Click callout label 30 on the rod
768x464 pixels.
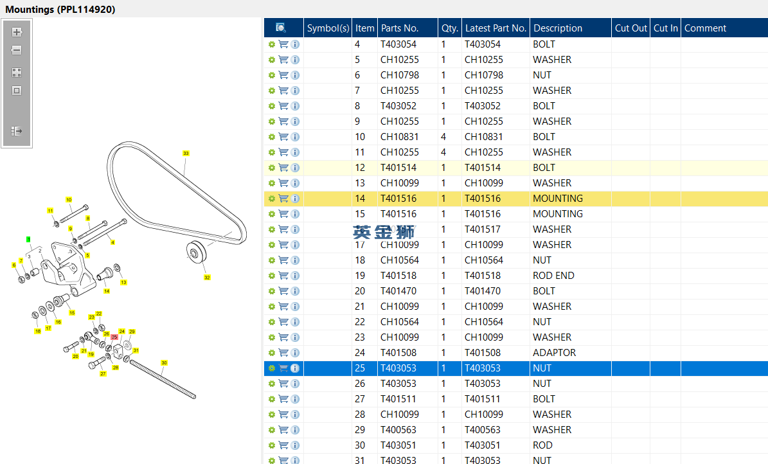(164, 363)
